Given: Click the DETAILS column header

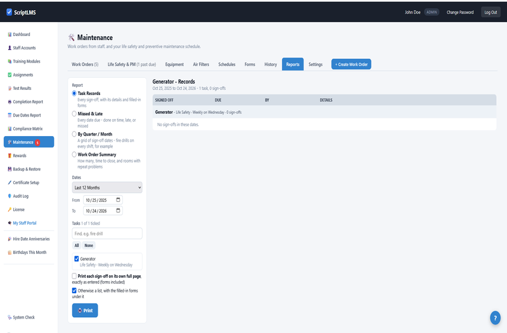Looking at the screenshot, I should click(326, 100).
